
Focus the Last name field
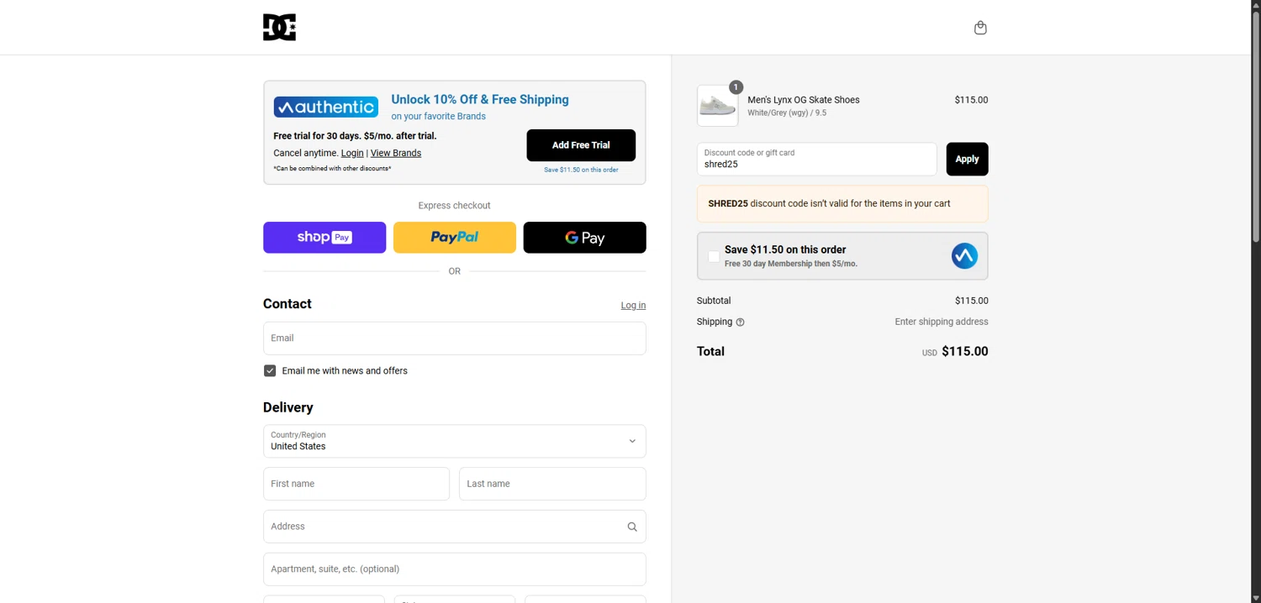(x=552, y=484)
